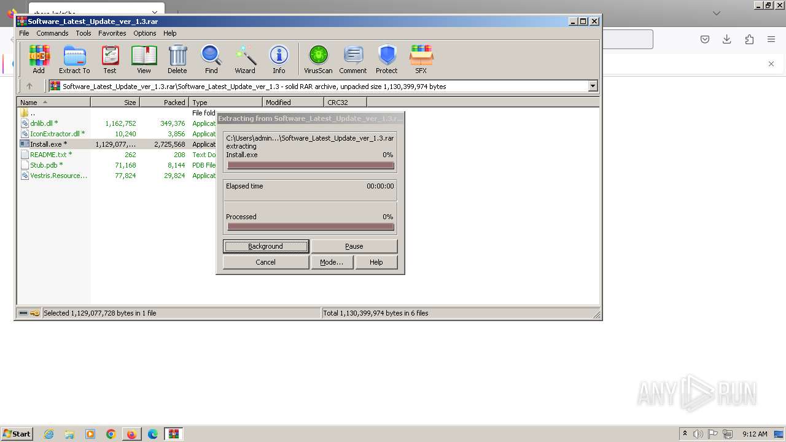
Task: Open the Help menu
Action: (170, 33)
